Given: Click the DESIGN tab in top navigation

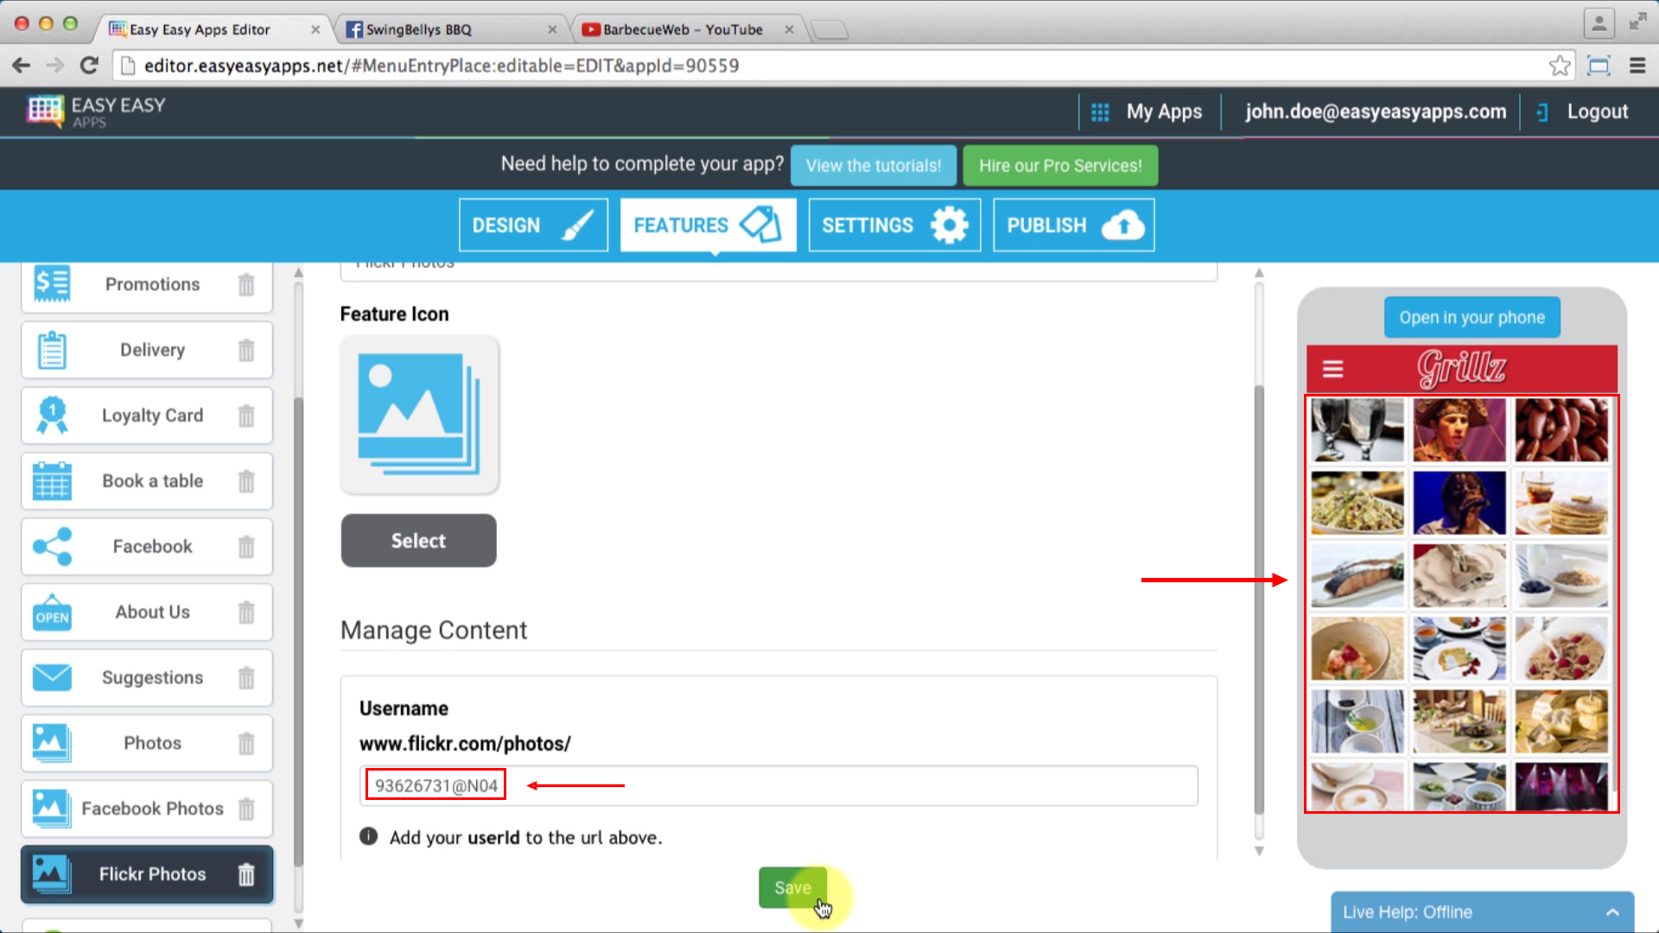Looking at the screenshot, I should point(532,225).
